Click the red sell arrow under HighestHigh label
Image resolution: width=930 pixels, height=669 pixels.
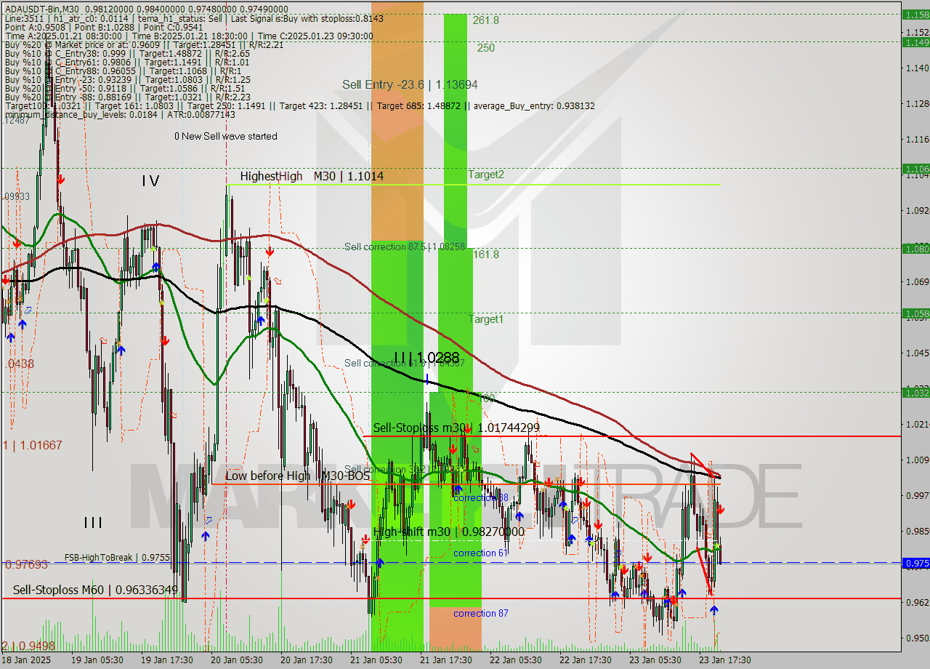tap(270, 252)
